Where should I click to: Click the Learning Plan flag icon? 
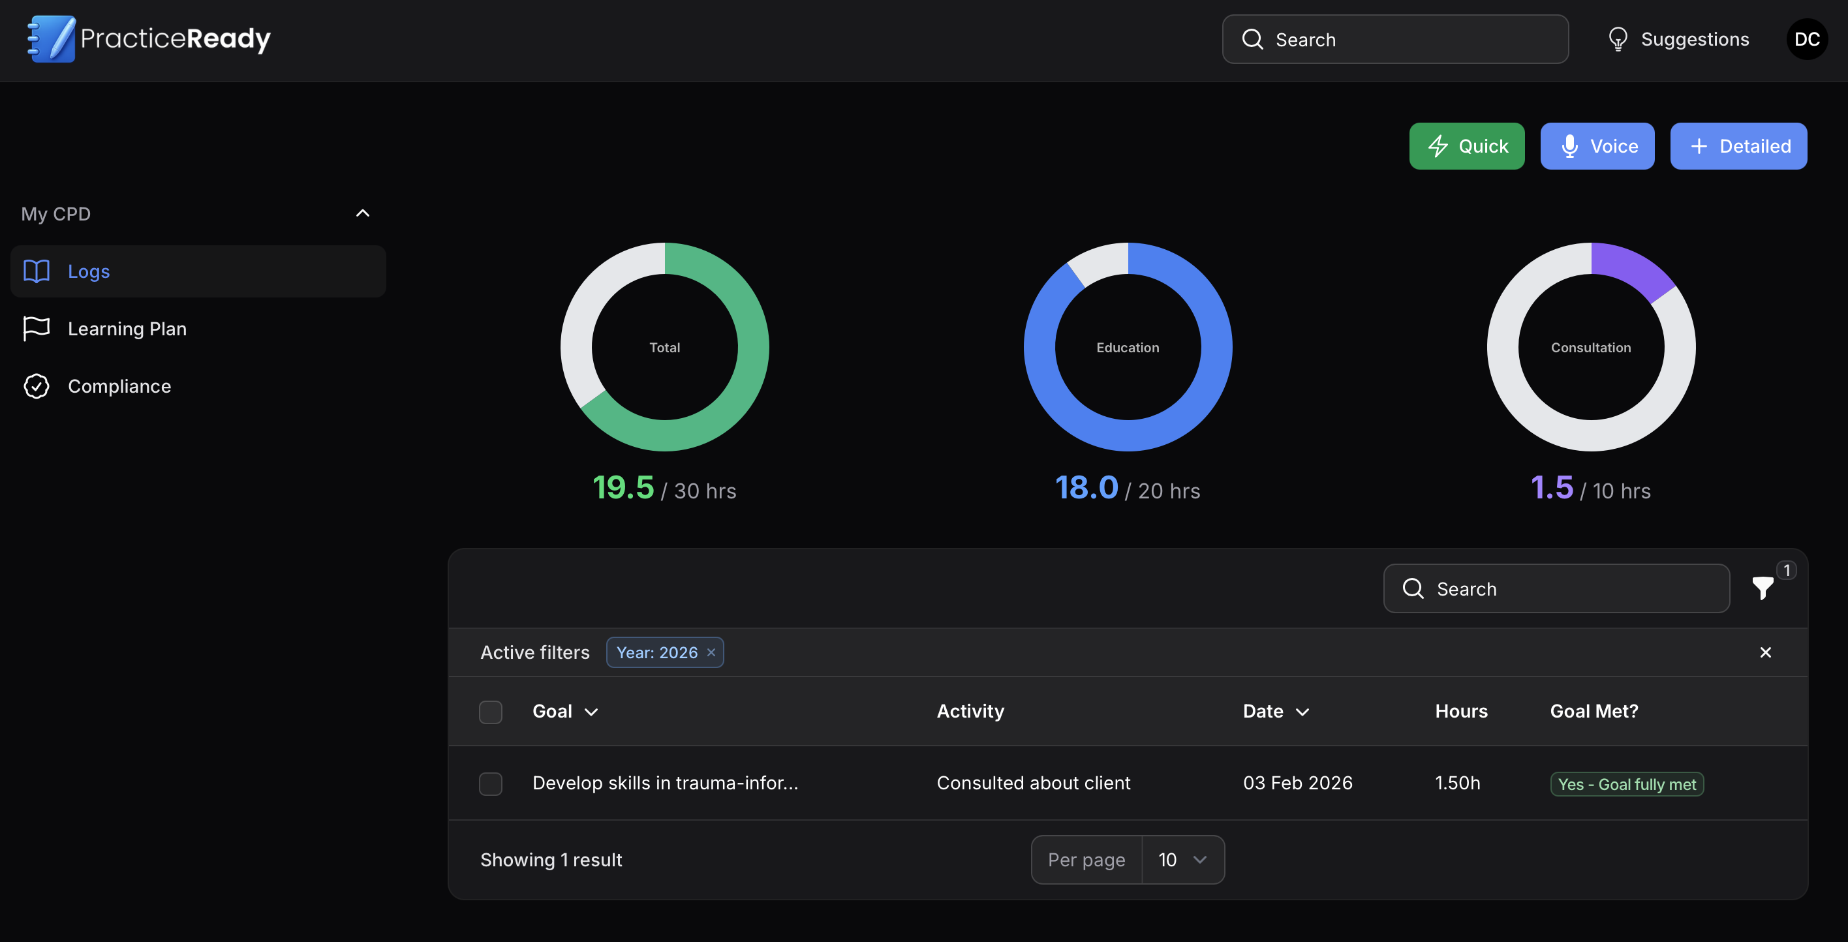pyautogui.click(x=37, y=329)
